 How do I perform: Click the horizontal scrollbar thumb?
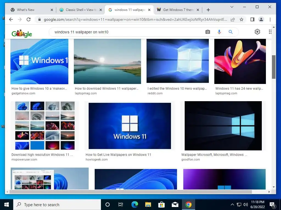(131, 192)
